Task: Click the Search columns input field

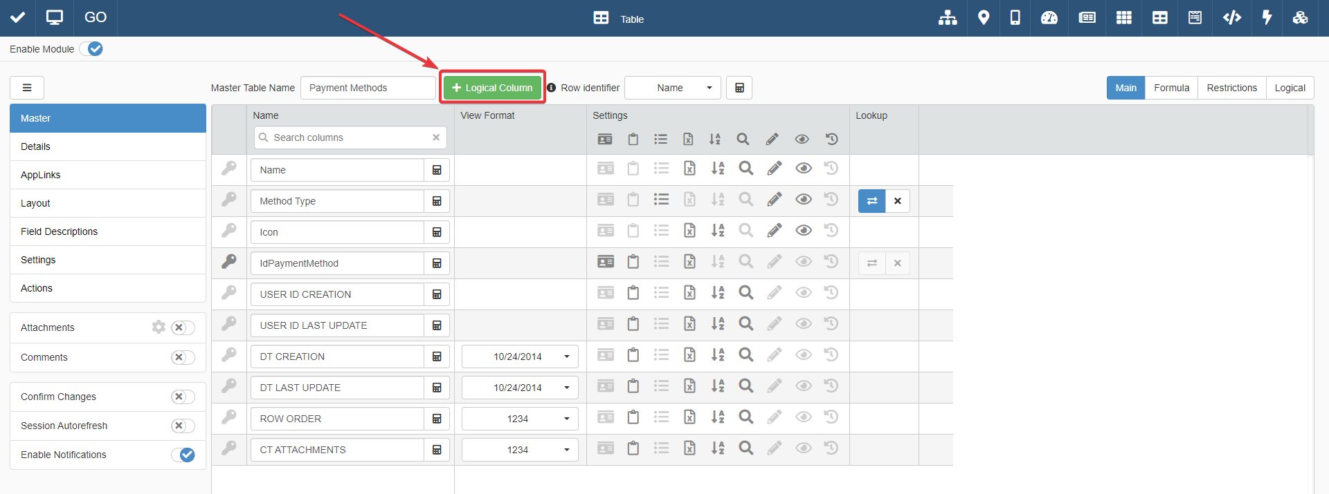Action: pyautogui.click(x=350, y=137)
